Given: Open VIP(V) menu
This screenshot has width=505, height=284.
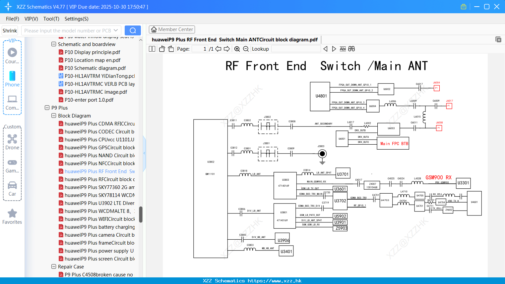Looking at the screenshot, I should (x=31, y=19).
